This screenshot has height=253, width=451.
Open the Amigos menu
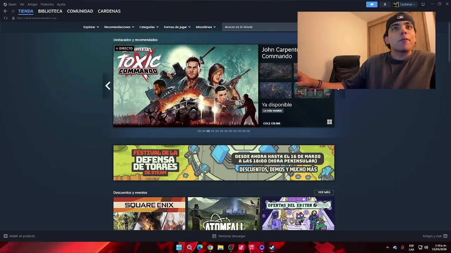pos(32,4)
